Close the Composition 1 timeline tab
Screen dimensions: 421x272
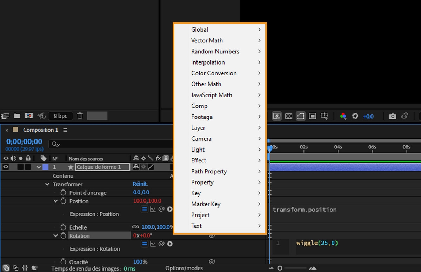(7, 130)
